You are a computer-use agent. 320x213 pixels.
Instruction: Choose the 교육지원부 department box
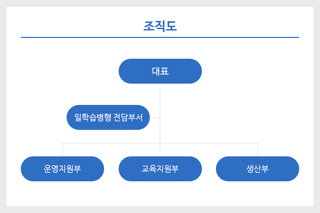pos(160,169)
